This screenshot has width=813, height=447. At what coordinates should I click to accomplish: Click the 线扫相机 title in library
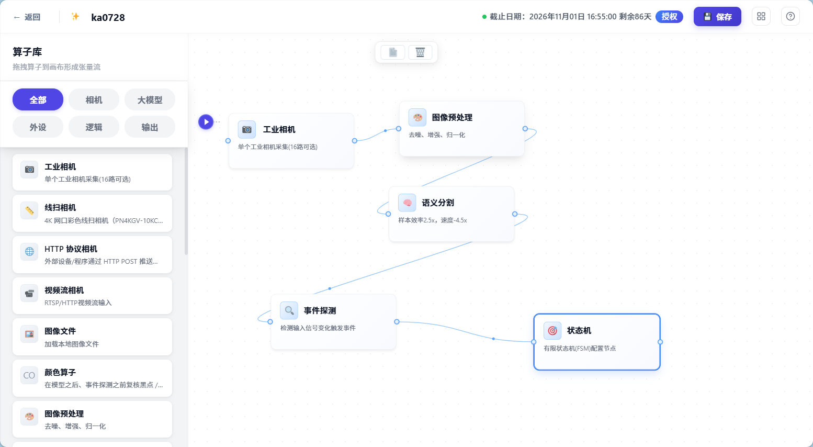pos(60,208)
